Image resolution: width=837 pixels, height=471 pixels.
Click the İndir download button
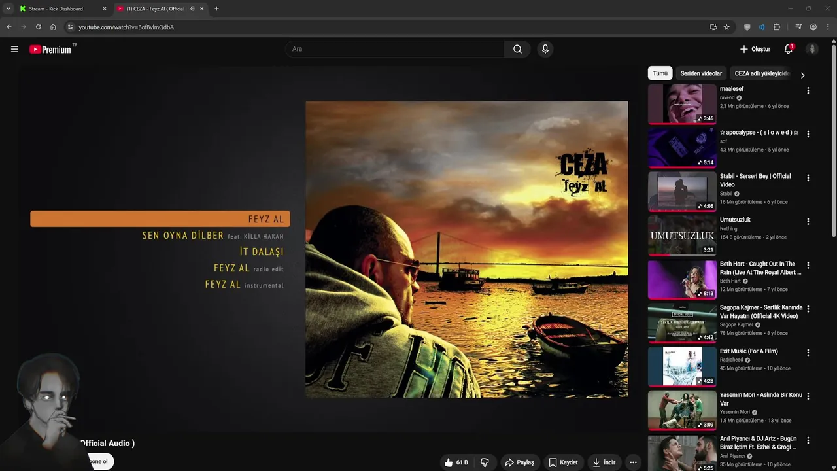604,462
